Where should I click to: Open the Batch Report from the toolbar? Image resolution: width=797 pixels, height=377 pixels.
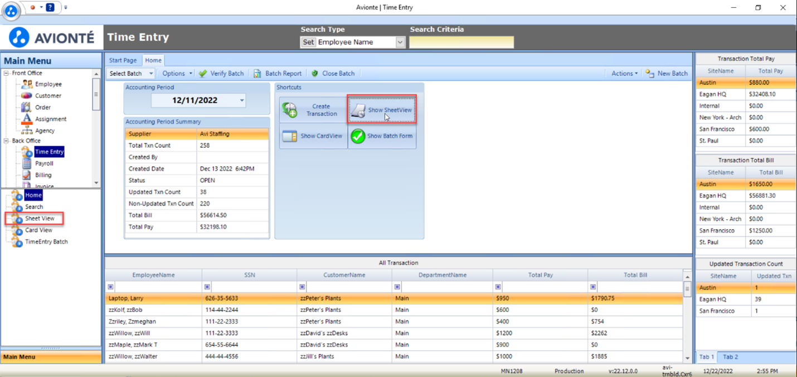point(278,74)
